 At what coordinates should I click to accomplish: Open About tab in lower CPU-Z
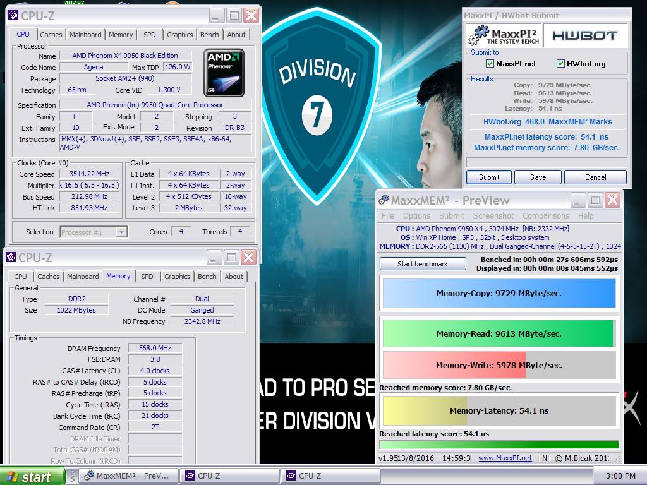pos(234,277)
